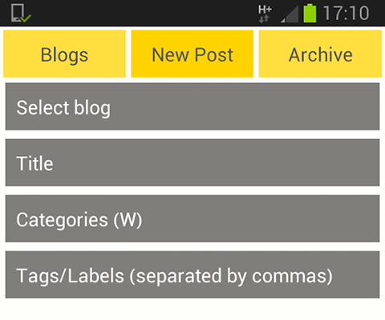The image size is (385, 320).
Task: Tap the green checkmark on device icon
Action: (26, 18)
